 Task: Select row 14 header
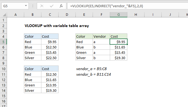3,90
